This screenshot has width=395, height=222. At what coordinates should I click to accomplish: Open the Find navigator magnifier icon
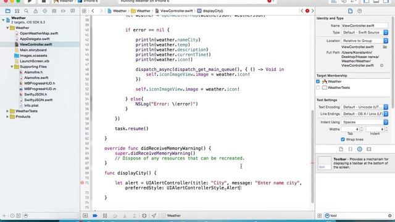[x=26, y=11]
